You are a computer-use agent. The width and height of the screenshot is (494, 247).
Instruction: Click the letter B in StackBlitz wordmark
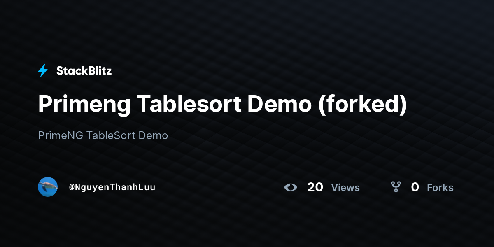92,71
